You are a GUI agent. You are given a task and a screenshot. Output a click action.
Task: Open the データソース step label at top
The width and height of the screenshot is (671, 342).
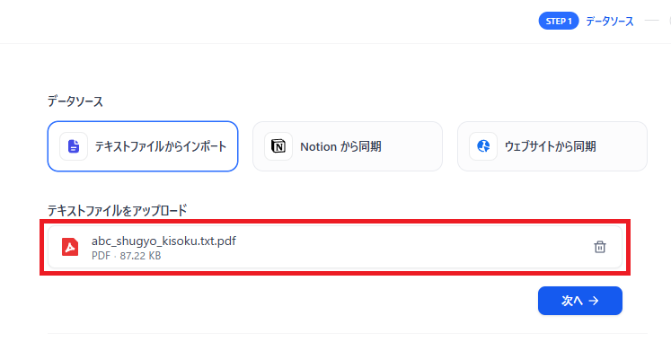pyautogui.click(x=609, y=22)
